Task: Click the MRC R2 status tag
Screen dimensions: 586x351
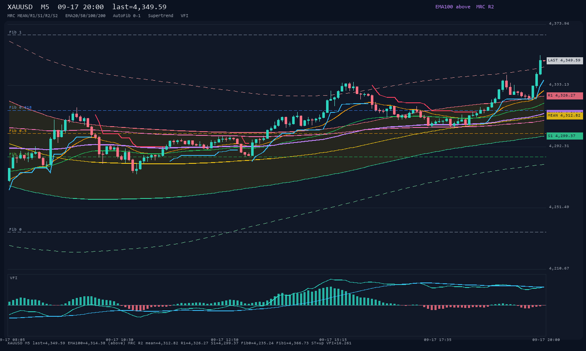Action: point(485,7)
